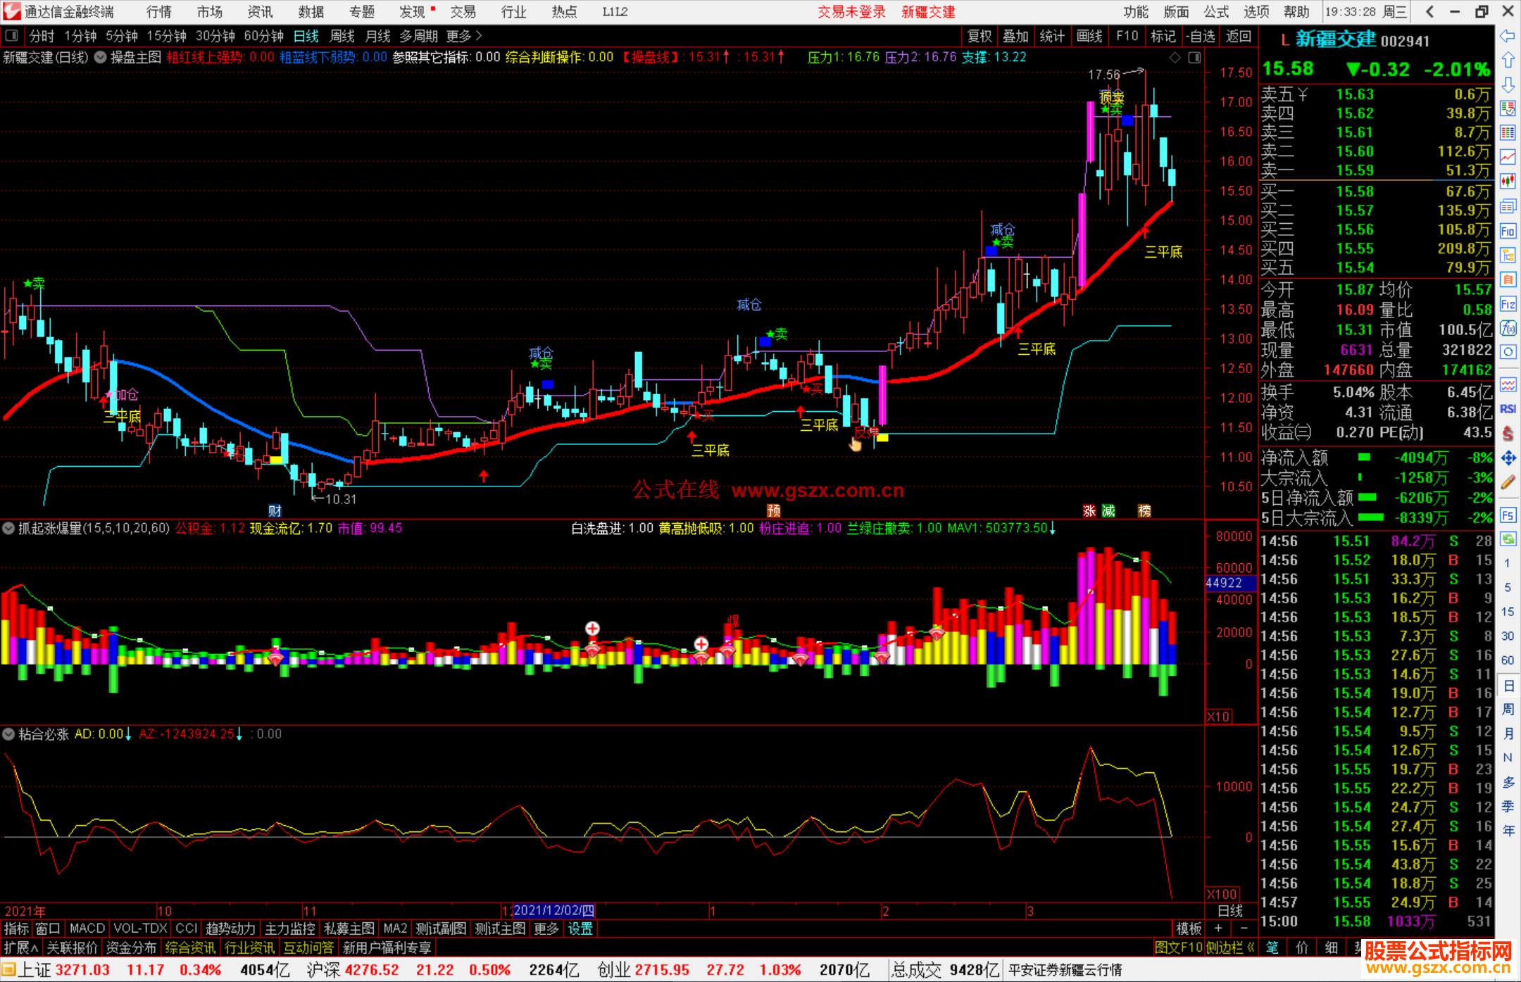Click the panel layout icon atop main chart
This screenshot has height=982, width=1521.
[x=1194, y=58]
